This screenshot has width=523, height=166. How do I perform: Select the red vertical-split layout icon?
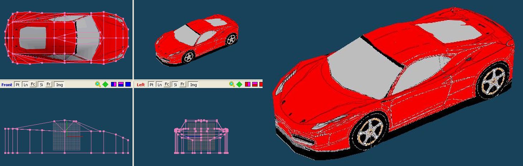tap(248, 84)
